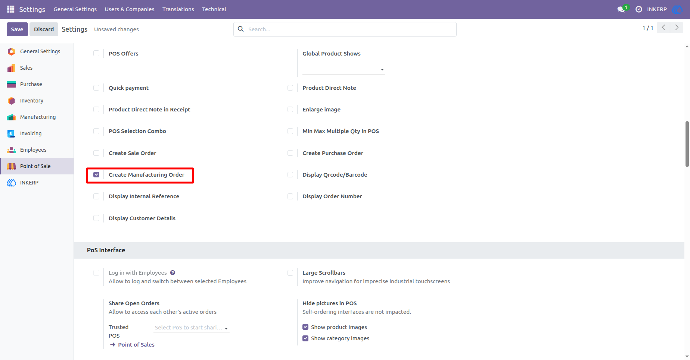Open the conversations chat icon

[621, 9]
